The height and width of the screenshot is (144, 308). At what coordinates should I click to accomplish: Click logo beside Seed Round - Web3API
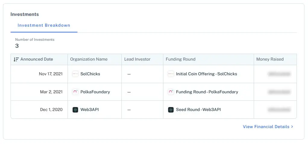pyautogui.click(x=171, y=110)
